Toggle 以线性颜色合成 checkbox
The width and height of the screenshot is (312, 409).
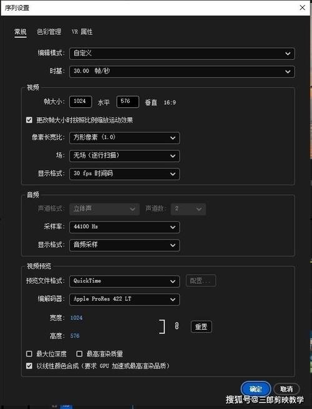(x=29, y=366)
